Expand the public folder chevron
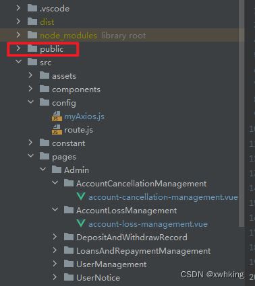The height and width of the screenshot is (286, 255). tap(18, 48)
